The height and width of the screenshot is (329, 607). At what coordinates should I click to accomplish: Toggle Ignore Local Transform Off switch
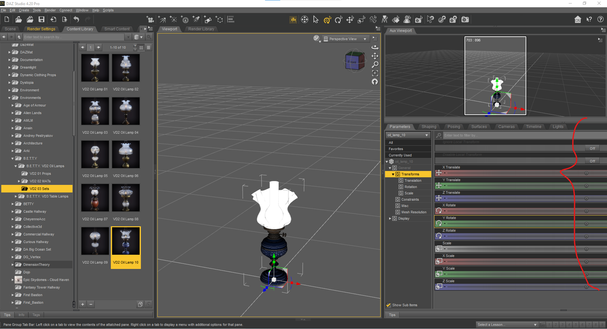tap(592, 149)
